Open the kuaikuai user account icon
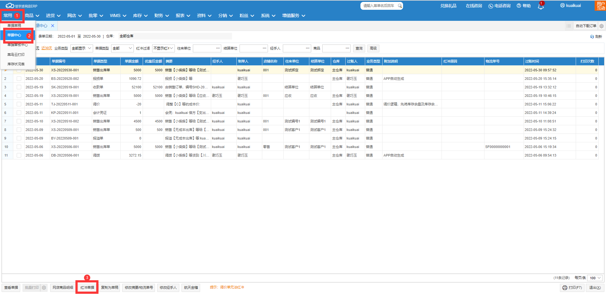Viewport: 606px width, 296px height. (x=562, y=5)
